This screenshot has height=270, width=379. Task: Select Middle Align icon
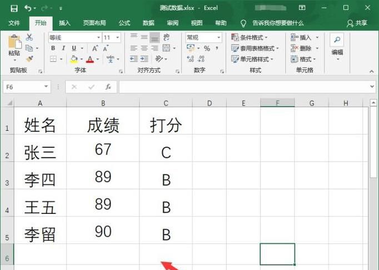[x=144, y=37]
